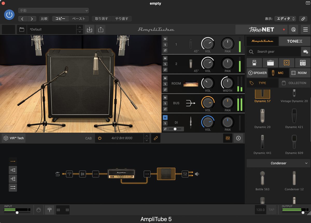Show amplifier gear category icon
The height and width of the screenshot is (223, 311).
point(270,63)
